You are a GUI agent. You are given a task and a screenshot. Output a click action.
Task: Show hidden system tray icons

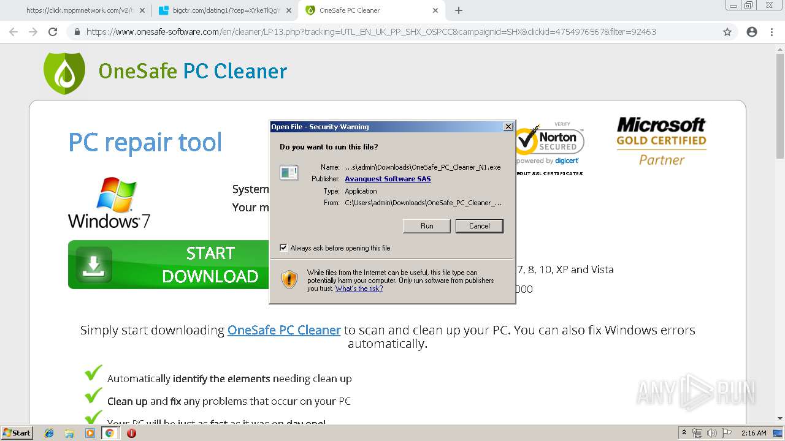(x=684, y=432)
